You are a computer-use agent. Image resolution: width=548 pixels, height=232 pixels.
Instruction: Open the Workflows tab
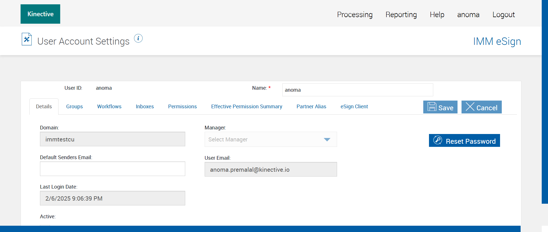tap(109, 107)
